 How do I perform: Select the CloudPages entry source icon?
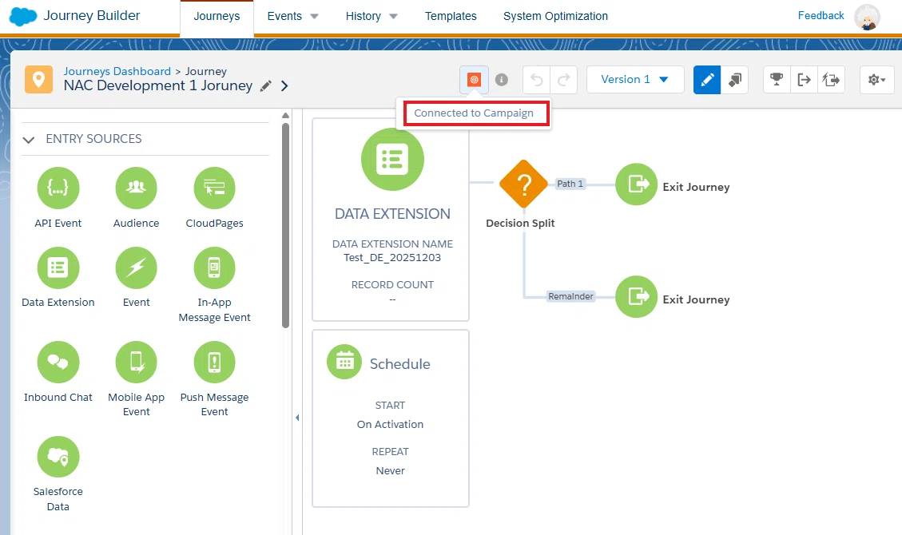click(x=215, y=188)
